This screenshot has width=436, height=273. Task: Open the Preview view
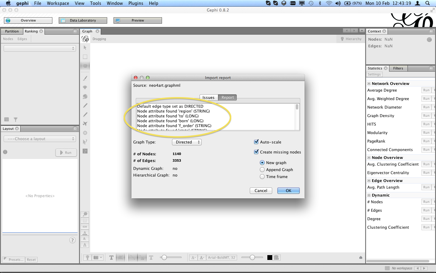(138, 20)
